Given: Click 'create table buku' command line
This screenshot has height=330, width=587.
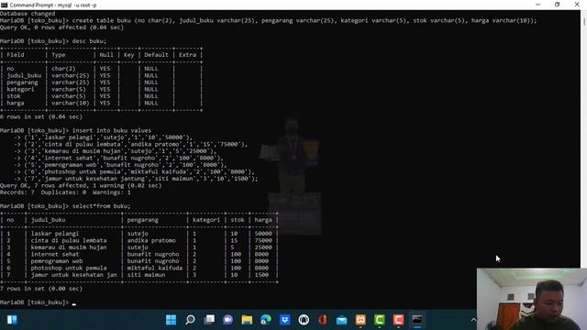Looking at the screenshot, I should point(305,20).
